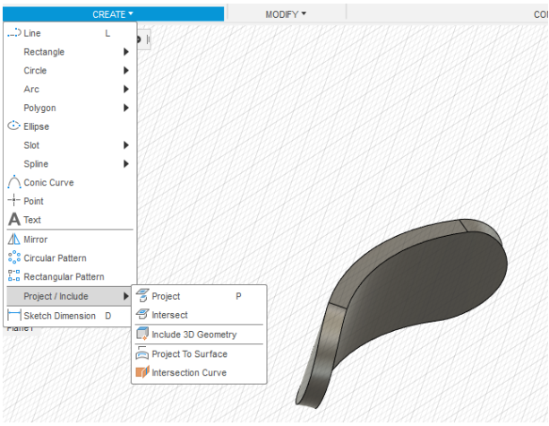Click the Project icon in submenu
The height and width of the screenshot is (426, 549).
(142, 296)
